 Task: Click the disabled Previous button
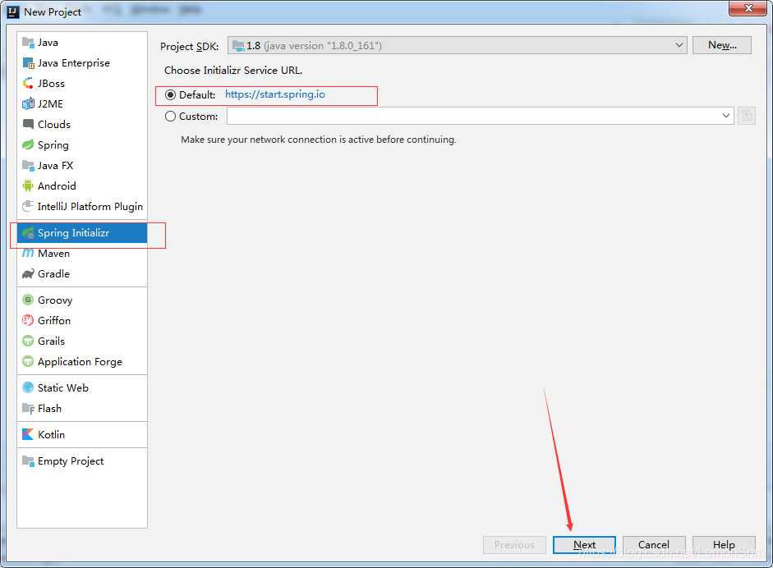tap(514, 545)
